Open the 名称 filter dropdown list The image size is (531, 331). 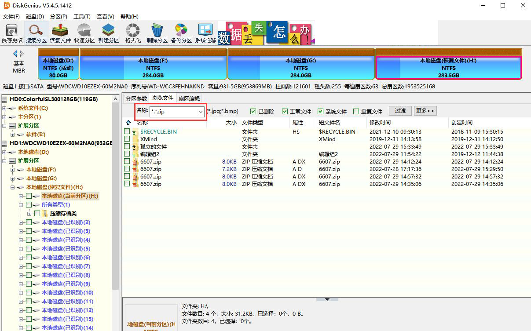(201, 111)
